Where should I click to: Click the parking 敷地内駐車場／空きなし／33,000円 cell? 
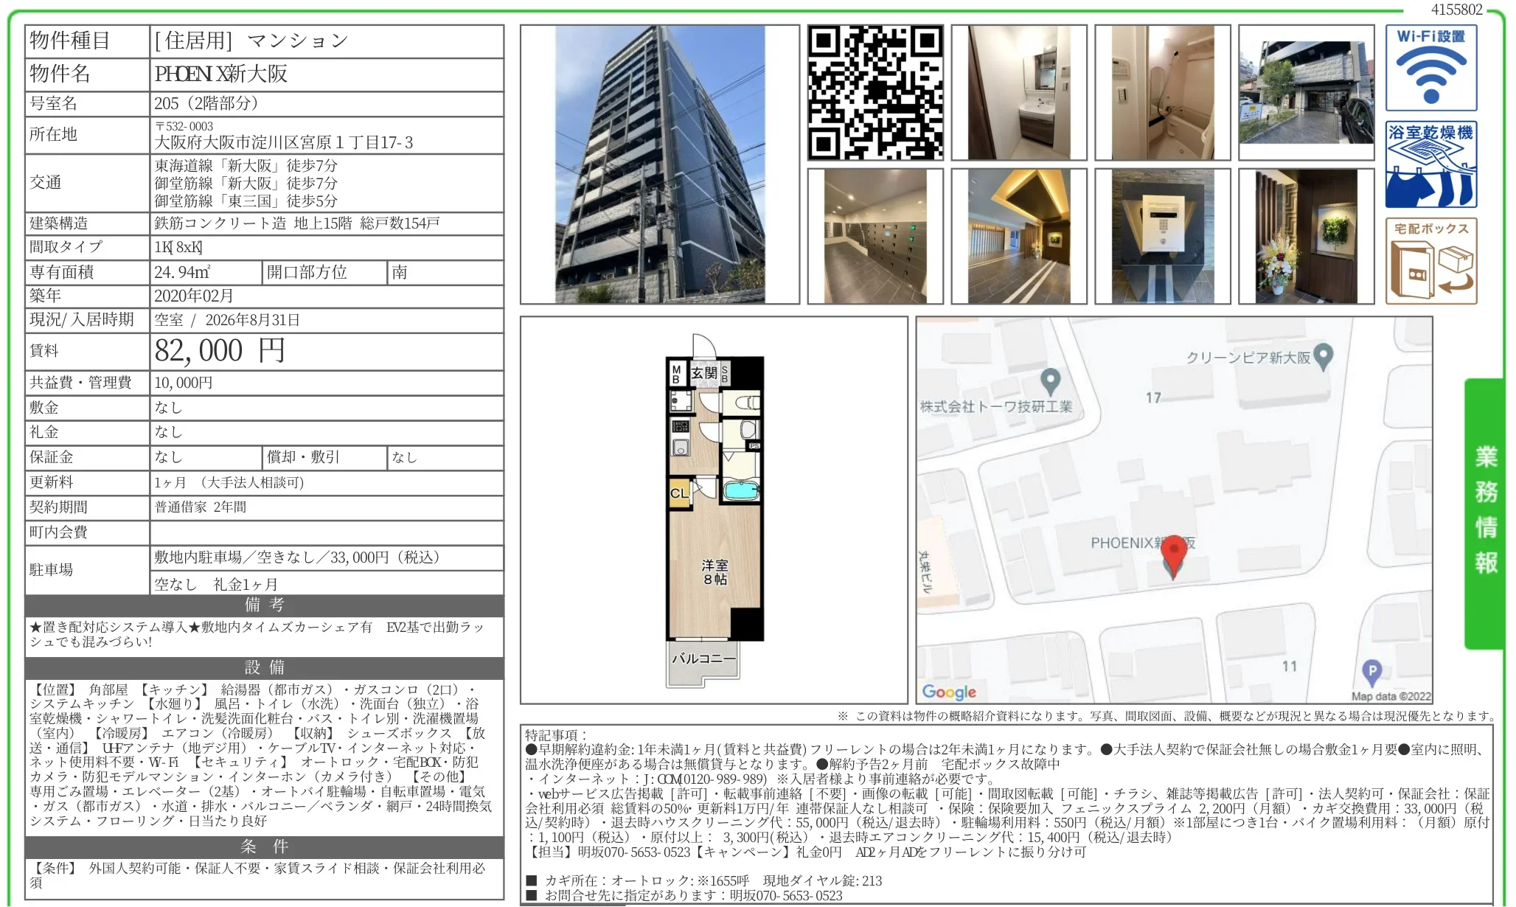(x=327, y=557)
